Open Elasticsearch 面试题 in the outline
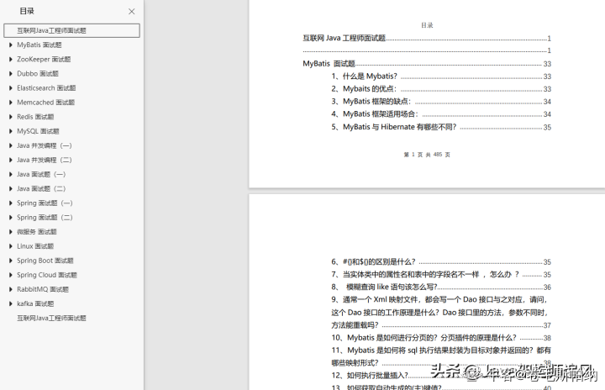Viewport: 605px width, 390px height. pos(46,88)
